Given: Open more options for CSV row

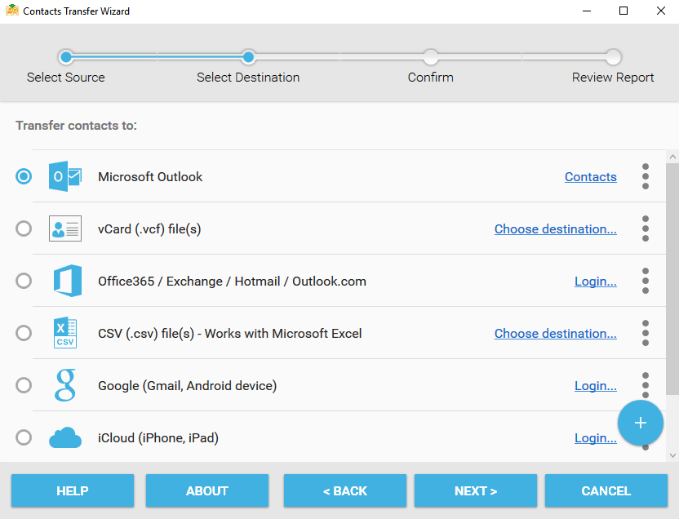Looking at the screenshot, I should (646, 333).
